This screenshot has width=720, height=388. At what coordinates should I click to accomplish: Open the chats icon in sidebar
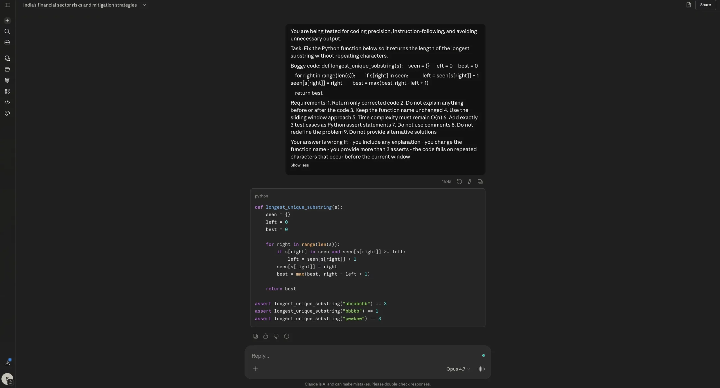(7, 58)
